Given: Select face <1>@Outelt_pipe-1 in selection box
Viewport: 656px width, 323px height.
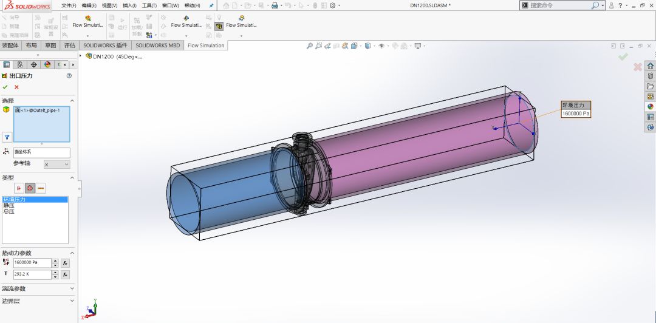Looking at the screenshot, I should 38,110.
